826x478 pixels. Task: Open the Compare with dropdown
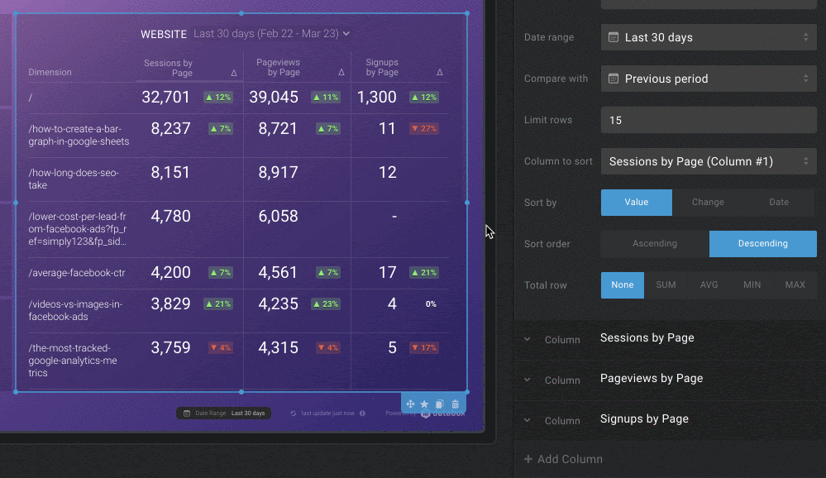coord(709,79)
